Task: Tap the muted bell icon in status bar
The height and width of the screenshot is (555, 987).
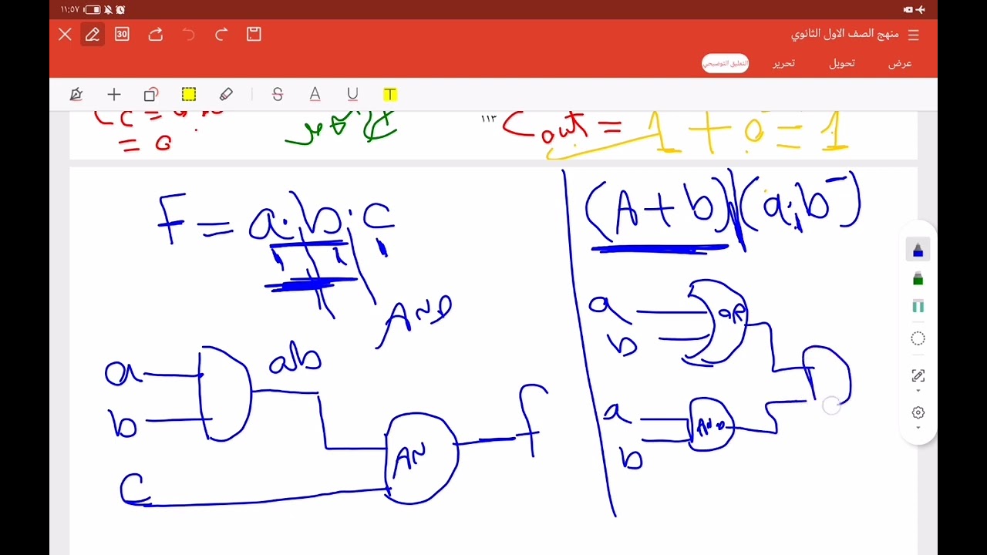Action: point(108,9)
